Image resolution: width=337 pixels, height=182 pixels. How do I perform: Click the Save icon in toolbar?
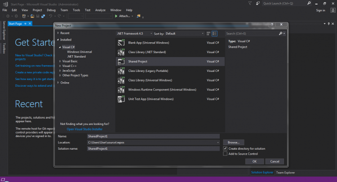coord(38,16)
